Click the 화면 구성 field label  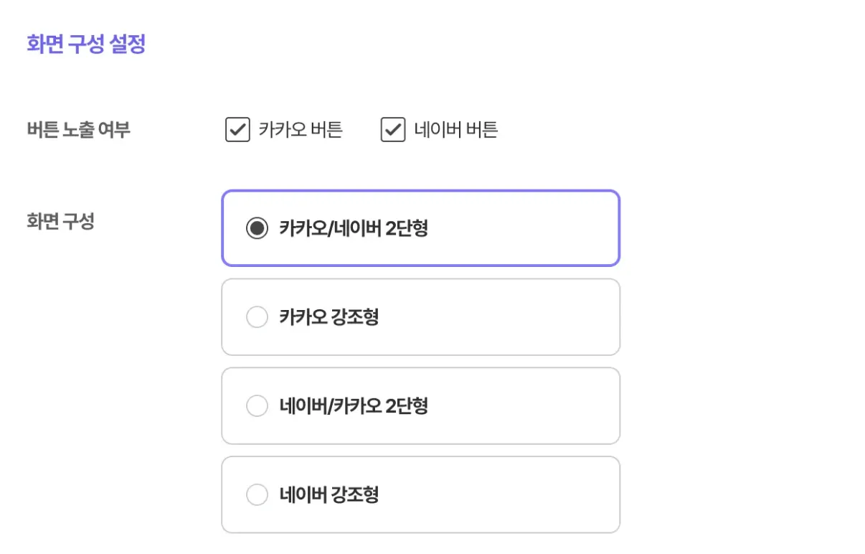pos(60,221)
